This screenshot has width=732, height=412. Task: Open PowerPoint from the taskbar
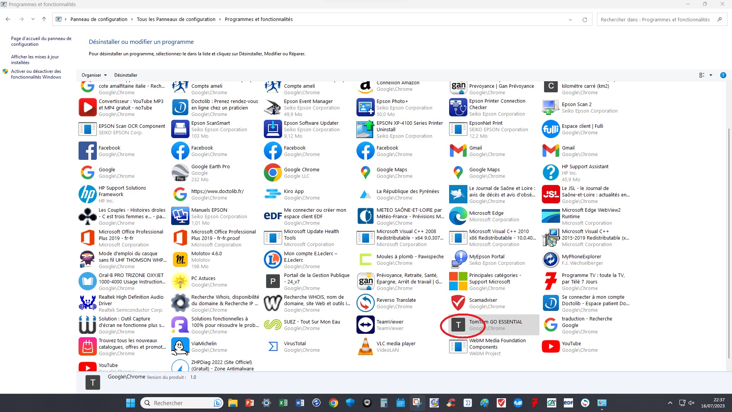(x=250, y=403)
